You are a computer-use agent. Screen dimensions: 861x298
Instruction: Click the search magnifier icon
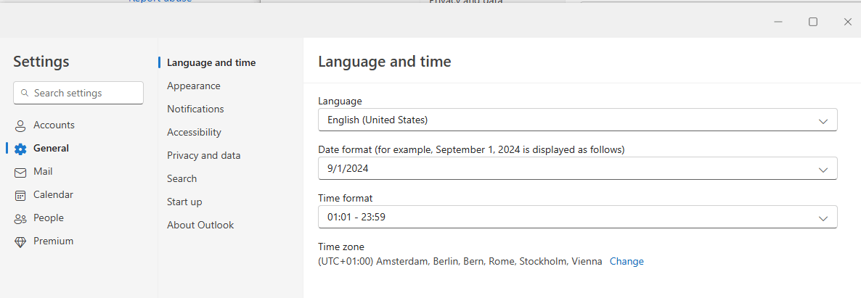coord(25,94)
